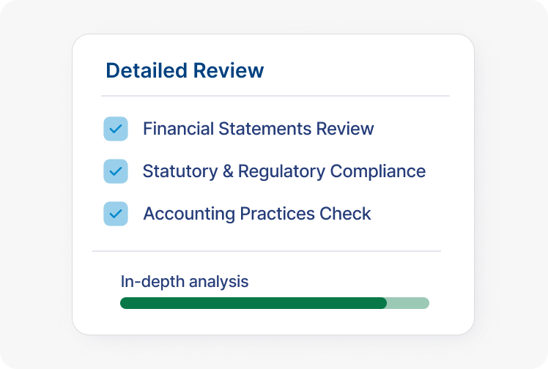The height and width of the screenshot is (369, 548).
Task: Click the Detailed Review heading
Action: click(185, 71)
